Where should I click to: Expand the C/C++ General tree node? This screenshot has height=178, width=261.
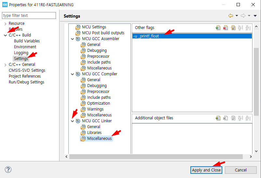(x=5, y=65)
